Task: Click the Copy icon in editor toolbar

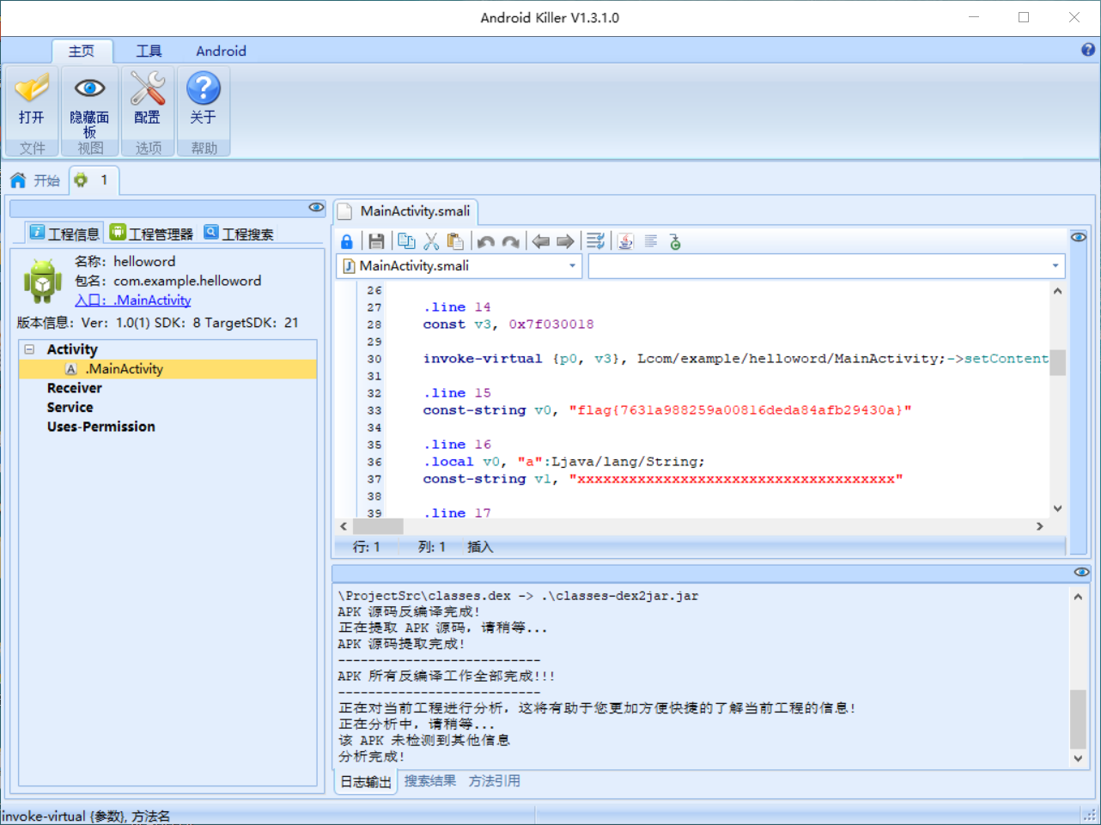Action: [406, 242]
